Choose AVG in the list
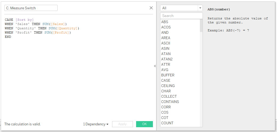The width and height of the screenshot is (277, 132). point(165,70)
